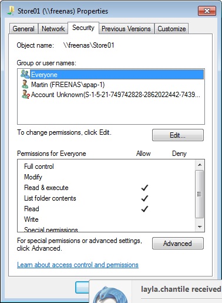Switch to the General tab
The height and width of the screenshot is (303, 222).
[23, 29]
